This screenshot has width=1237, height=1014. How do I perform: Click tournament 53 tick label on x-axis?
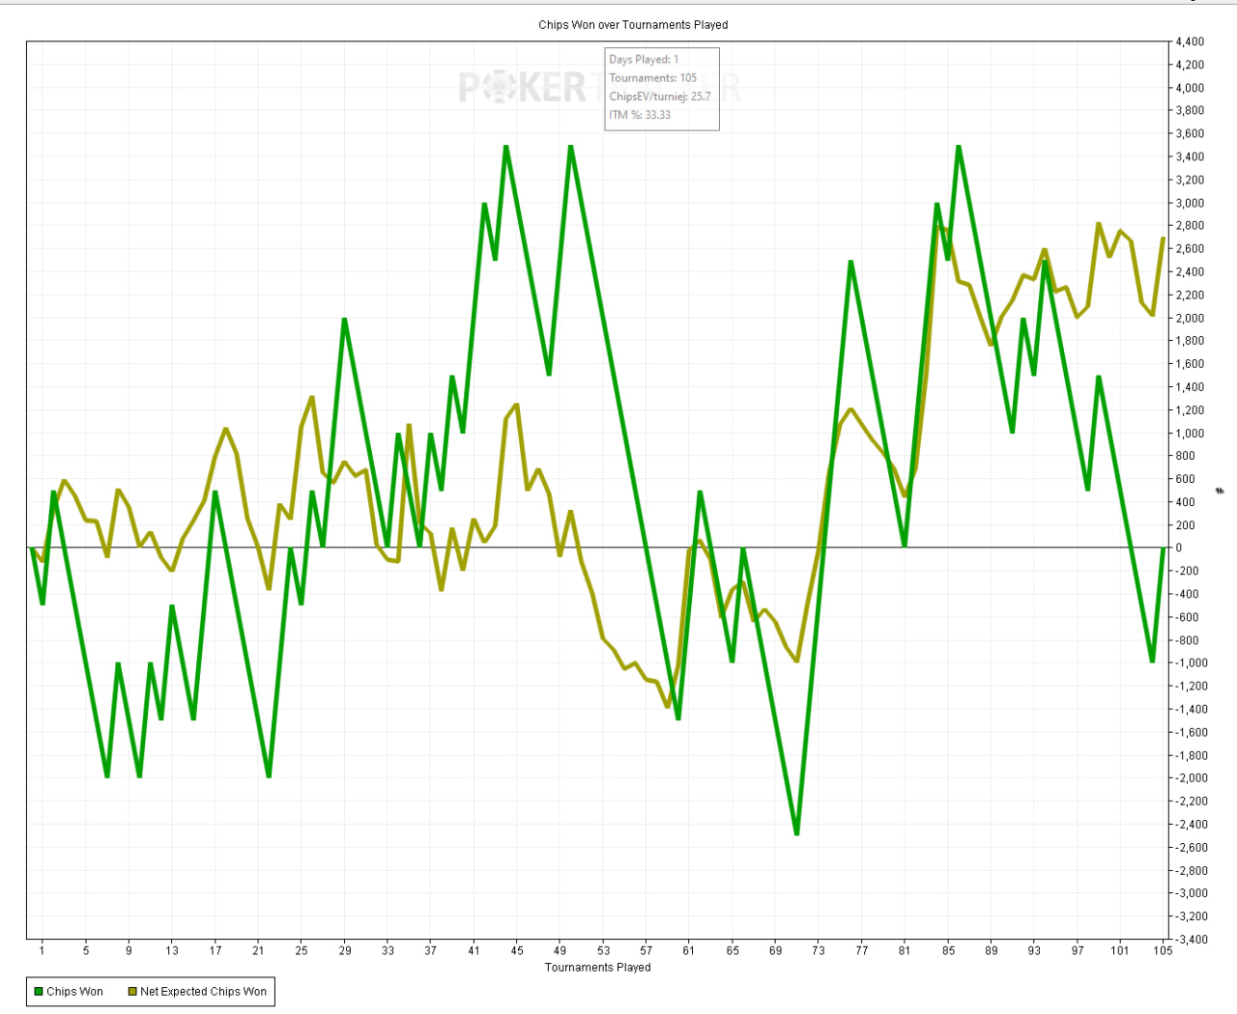[x=603, y=951]
